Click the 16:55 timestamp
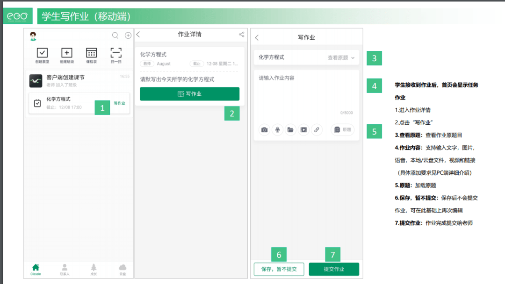The width and height of the screenshot is (505, 284). pyautogui.click(x=125, y=77)
